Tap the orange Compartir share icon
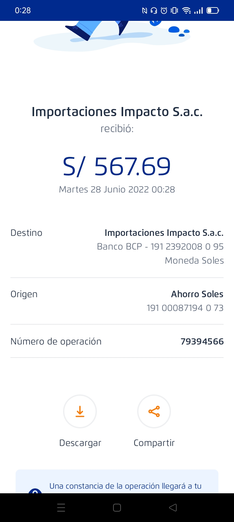234x522 pixels. point(154,411)
